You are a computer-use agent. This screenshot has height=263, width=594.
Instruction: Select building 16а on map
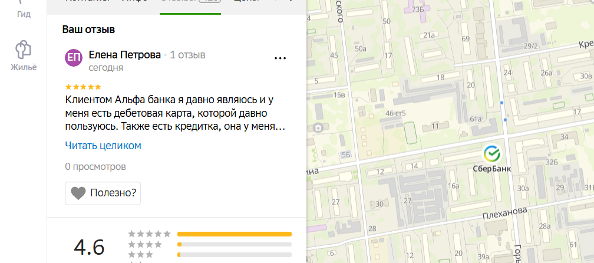point(453,186)
